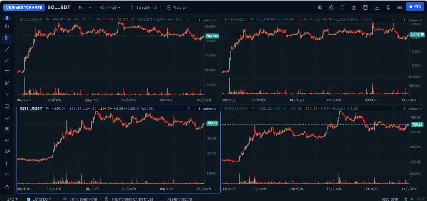The height and width of the screenshot is (201, 427).
Task: Click the BNBUSDT panel symbol title
Action: [236, 109]
